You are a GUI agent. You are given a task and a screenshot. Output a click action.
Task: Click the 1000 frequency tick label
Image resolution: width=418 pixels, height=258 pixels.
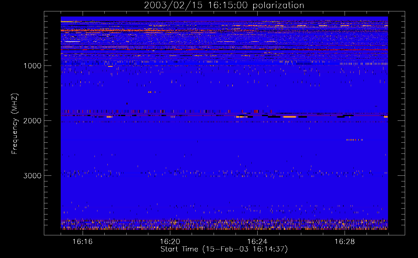click(x=32, y=66)
